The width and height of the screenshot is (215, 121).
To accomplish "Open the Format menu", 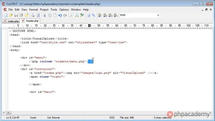I will [x=34, y=10].
